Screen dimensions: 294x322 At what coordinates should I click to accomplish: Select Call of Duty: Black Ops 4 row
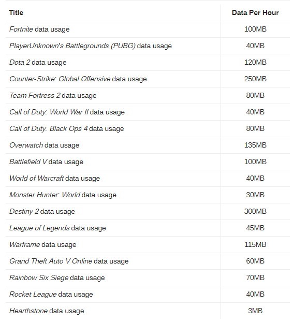click(148, 129)
